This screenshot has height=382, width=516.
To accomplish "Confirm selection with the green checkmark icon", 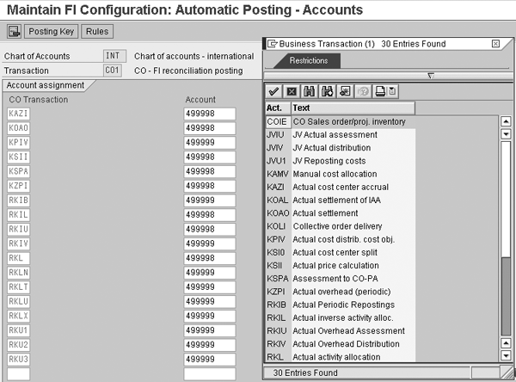I will (273, 91).
